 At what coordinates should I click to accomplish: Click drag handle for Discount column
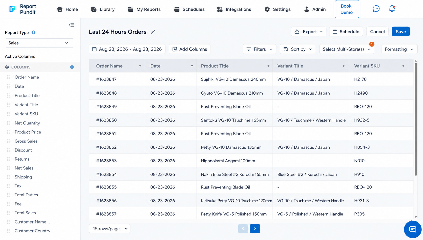[8, 150]
